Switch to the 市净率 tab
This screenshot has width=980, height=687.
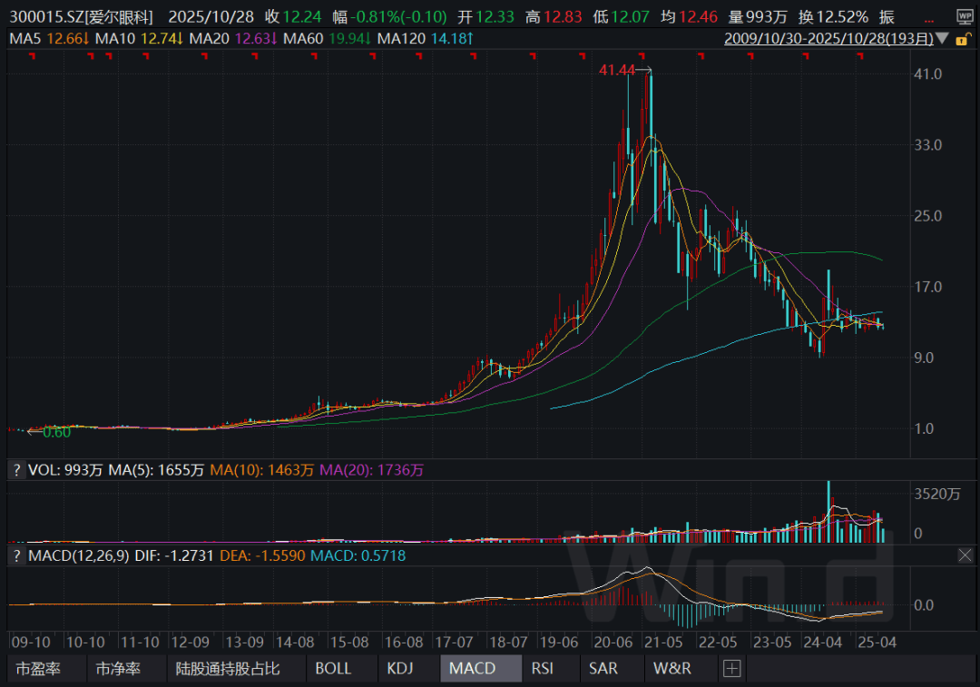pos(118,669)
